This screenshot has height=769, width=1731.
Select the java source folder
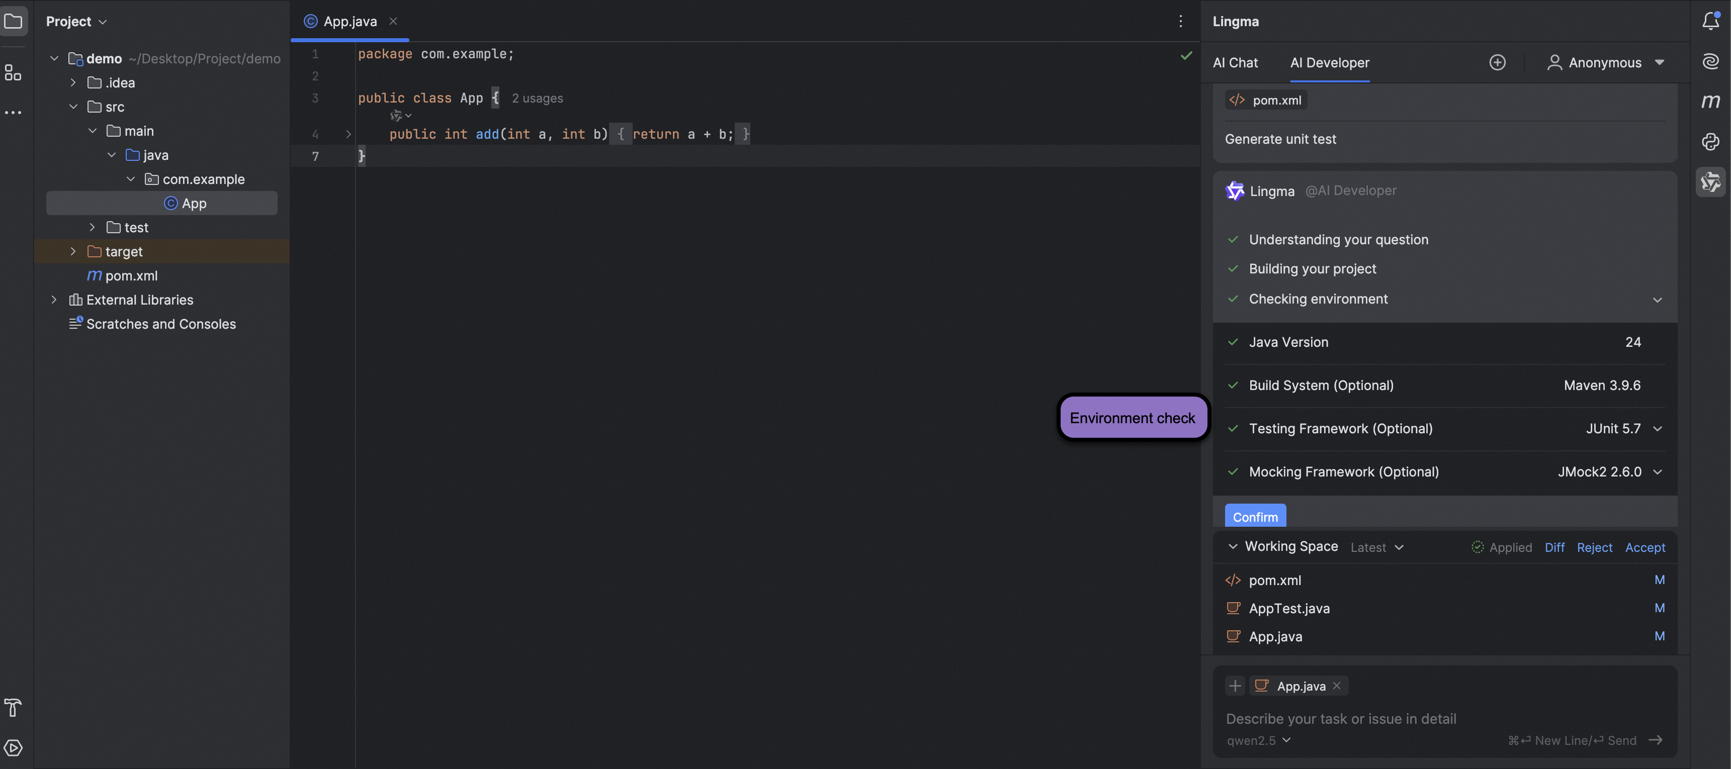pos(147,155)
